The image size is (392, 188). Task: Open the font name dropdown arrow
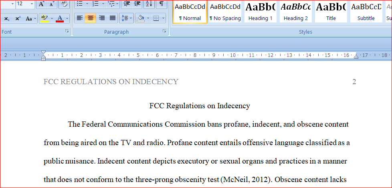pyautogui.click(x=12, y=4)
